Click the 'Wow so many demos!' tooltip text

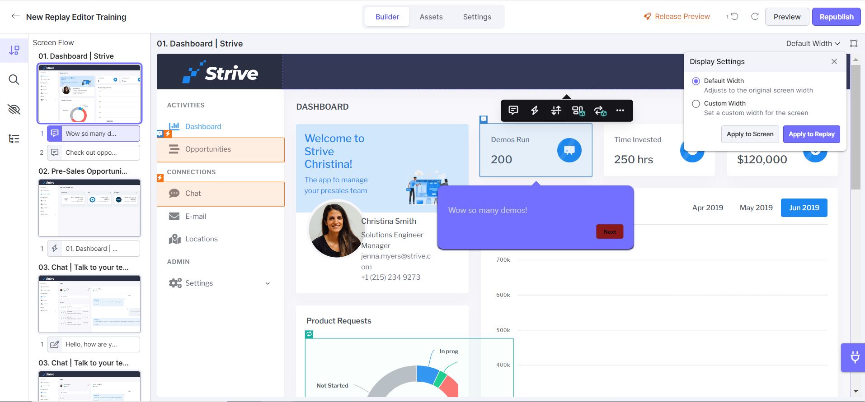point(488,210)
